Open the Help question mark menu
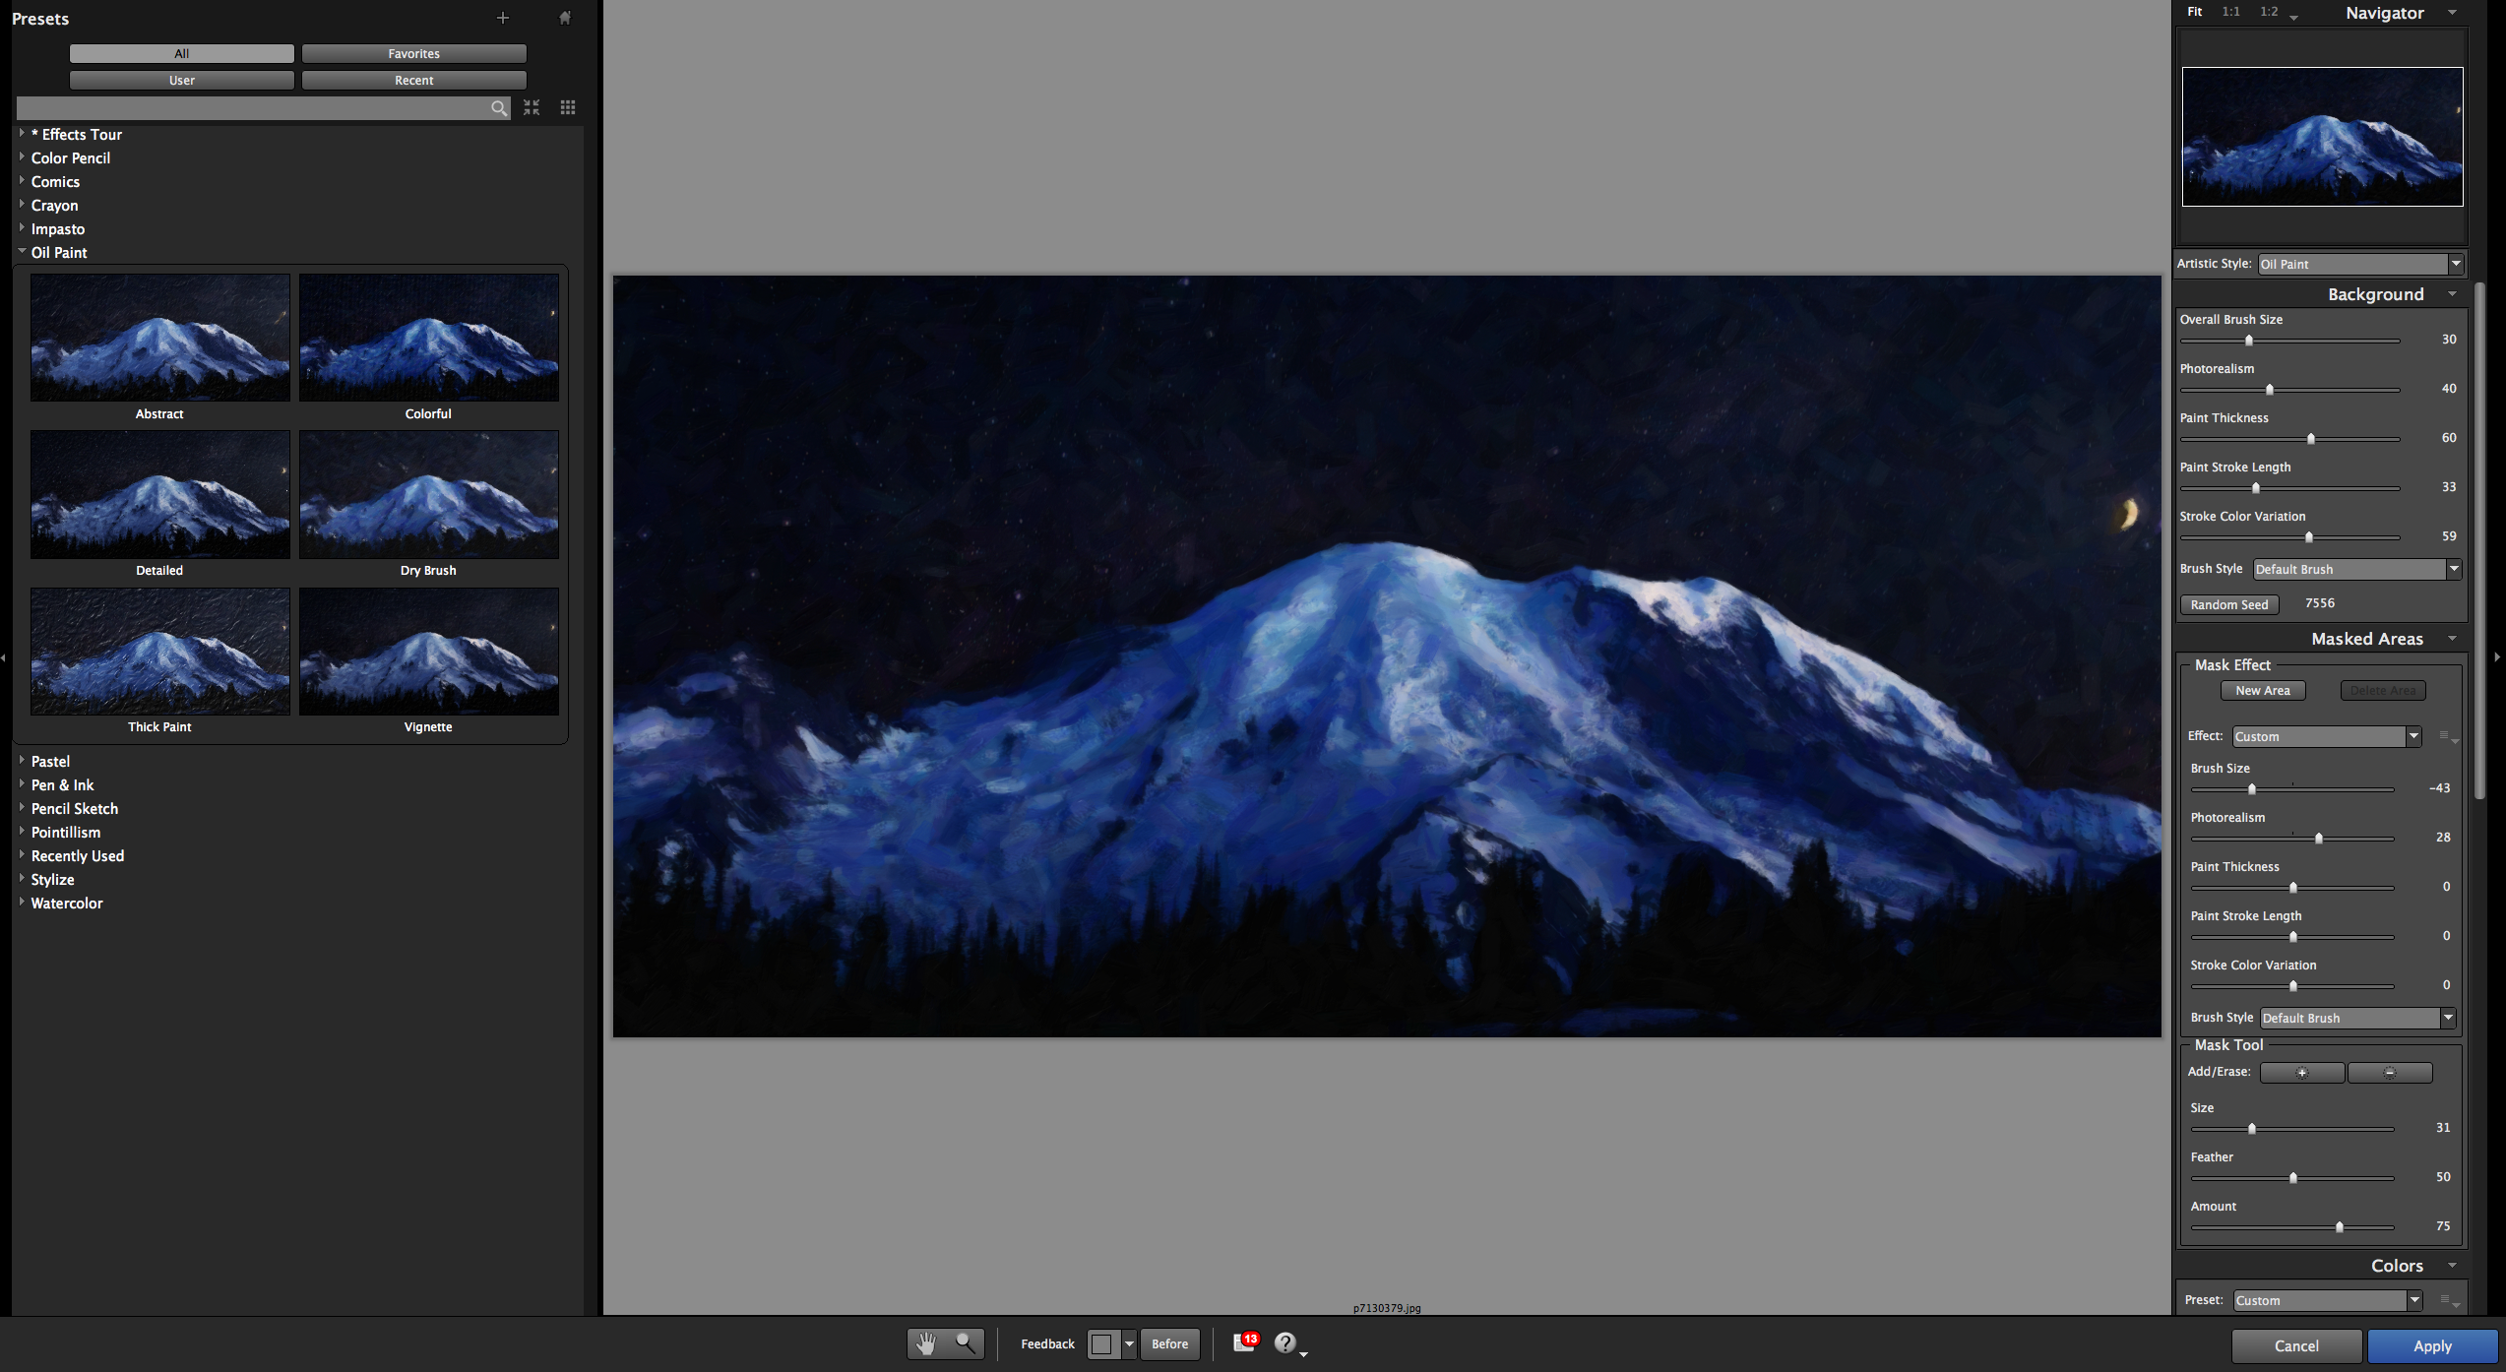The image size is (2506, 1372). [1285, 1343]
